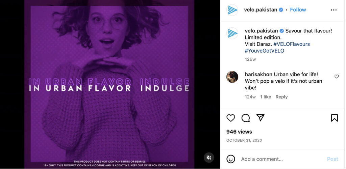The height and width of the screenshot is (169, 346).
Task: Like the post with heart icon
Action: tap(231, 118)
